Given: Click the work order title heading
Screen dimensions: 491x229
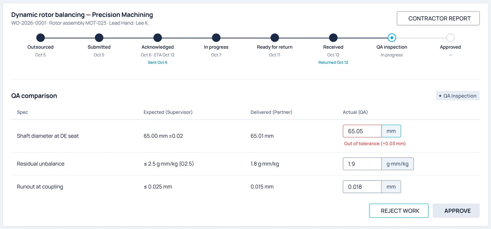Looking at the screenshot, I should 82,15.
